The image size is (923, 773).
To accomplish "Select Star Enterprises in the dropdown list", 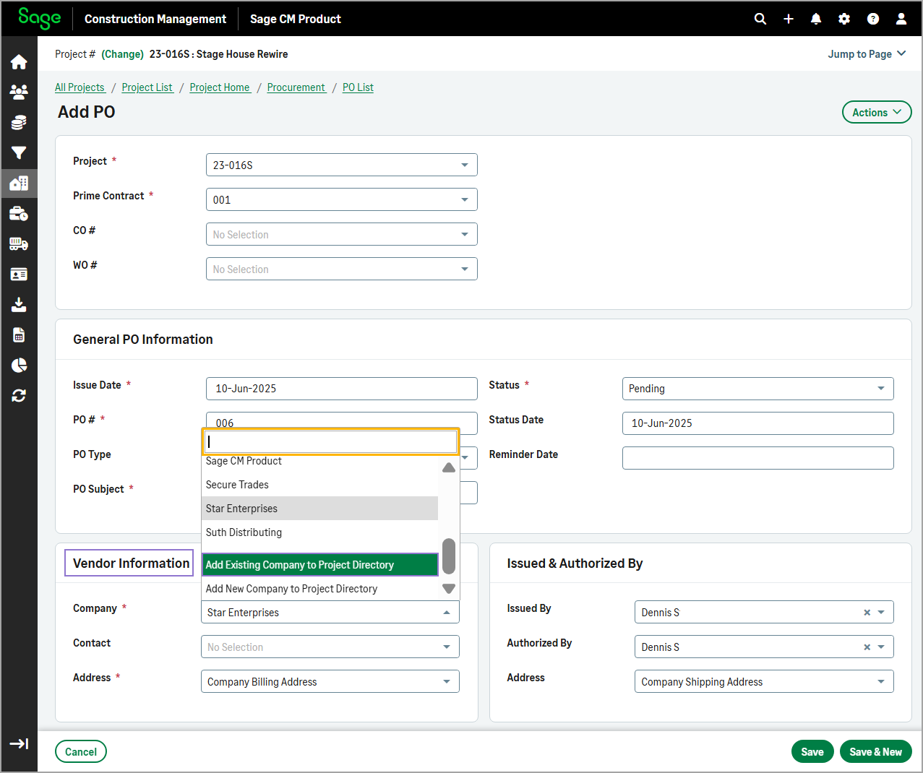I will (x=320, y=509).
